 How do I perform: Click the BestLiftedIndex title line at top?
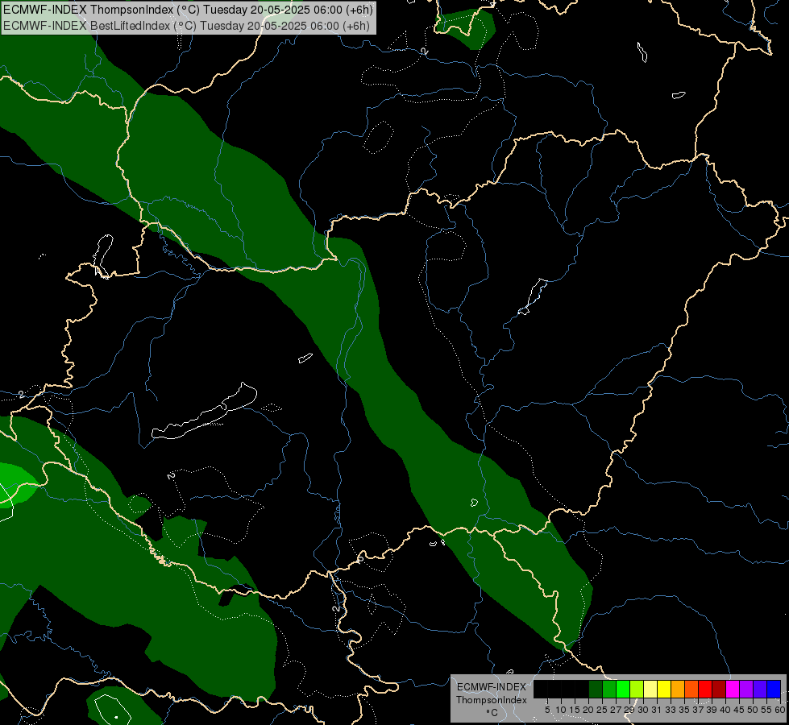[x=187, y=26]
